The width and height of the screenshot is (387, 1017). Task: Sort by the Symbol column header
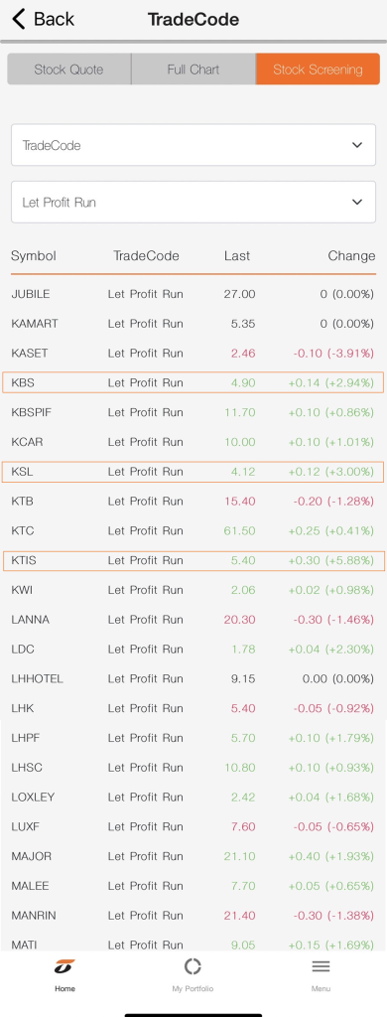point(34,255)
